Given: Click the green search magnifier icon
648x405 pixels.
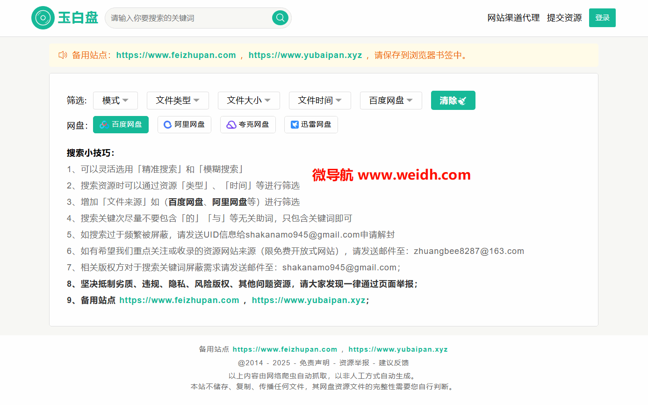Looking at the screenshot, I should pos(280,18).
